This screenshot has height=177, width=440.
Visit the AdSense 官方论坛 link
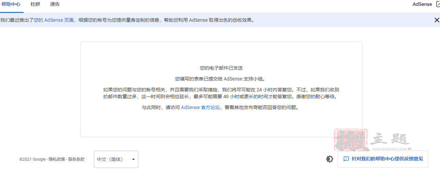click(x=200, y=107)
